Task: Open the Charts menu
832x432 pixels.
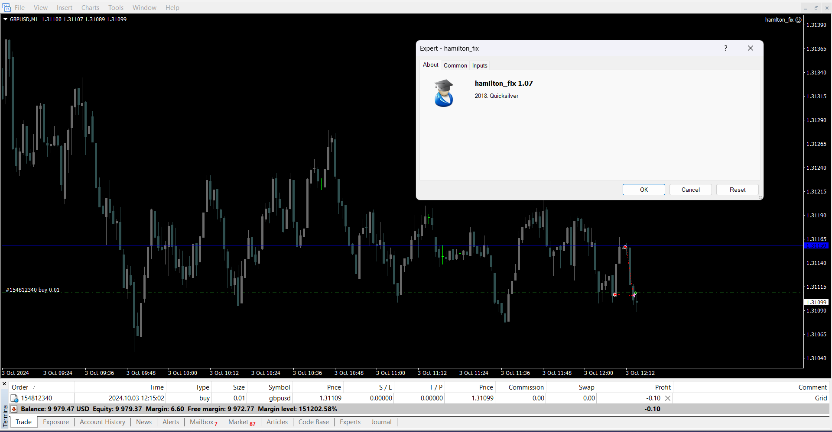Action: click(90, 7)
